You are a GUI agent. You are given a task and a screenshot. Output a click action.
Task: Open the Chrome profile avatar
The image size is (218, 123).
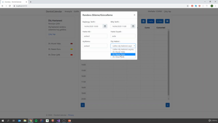click(x=212, y=6)
